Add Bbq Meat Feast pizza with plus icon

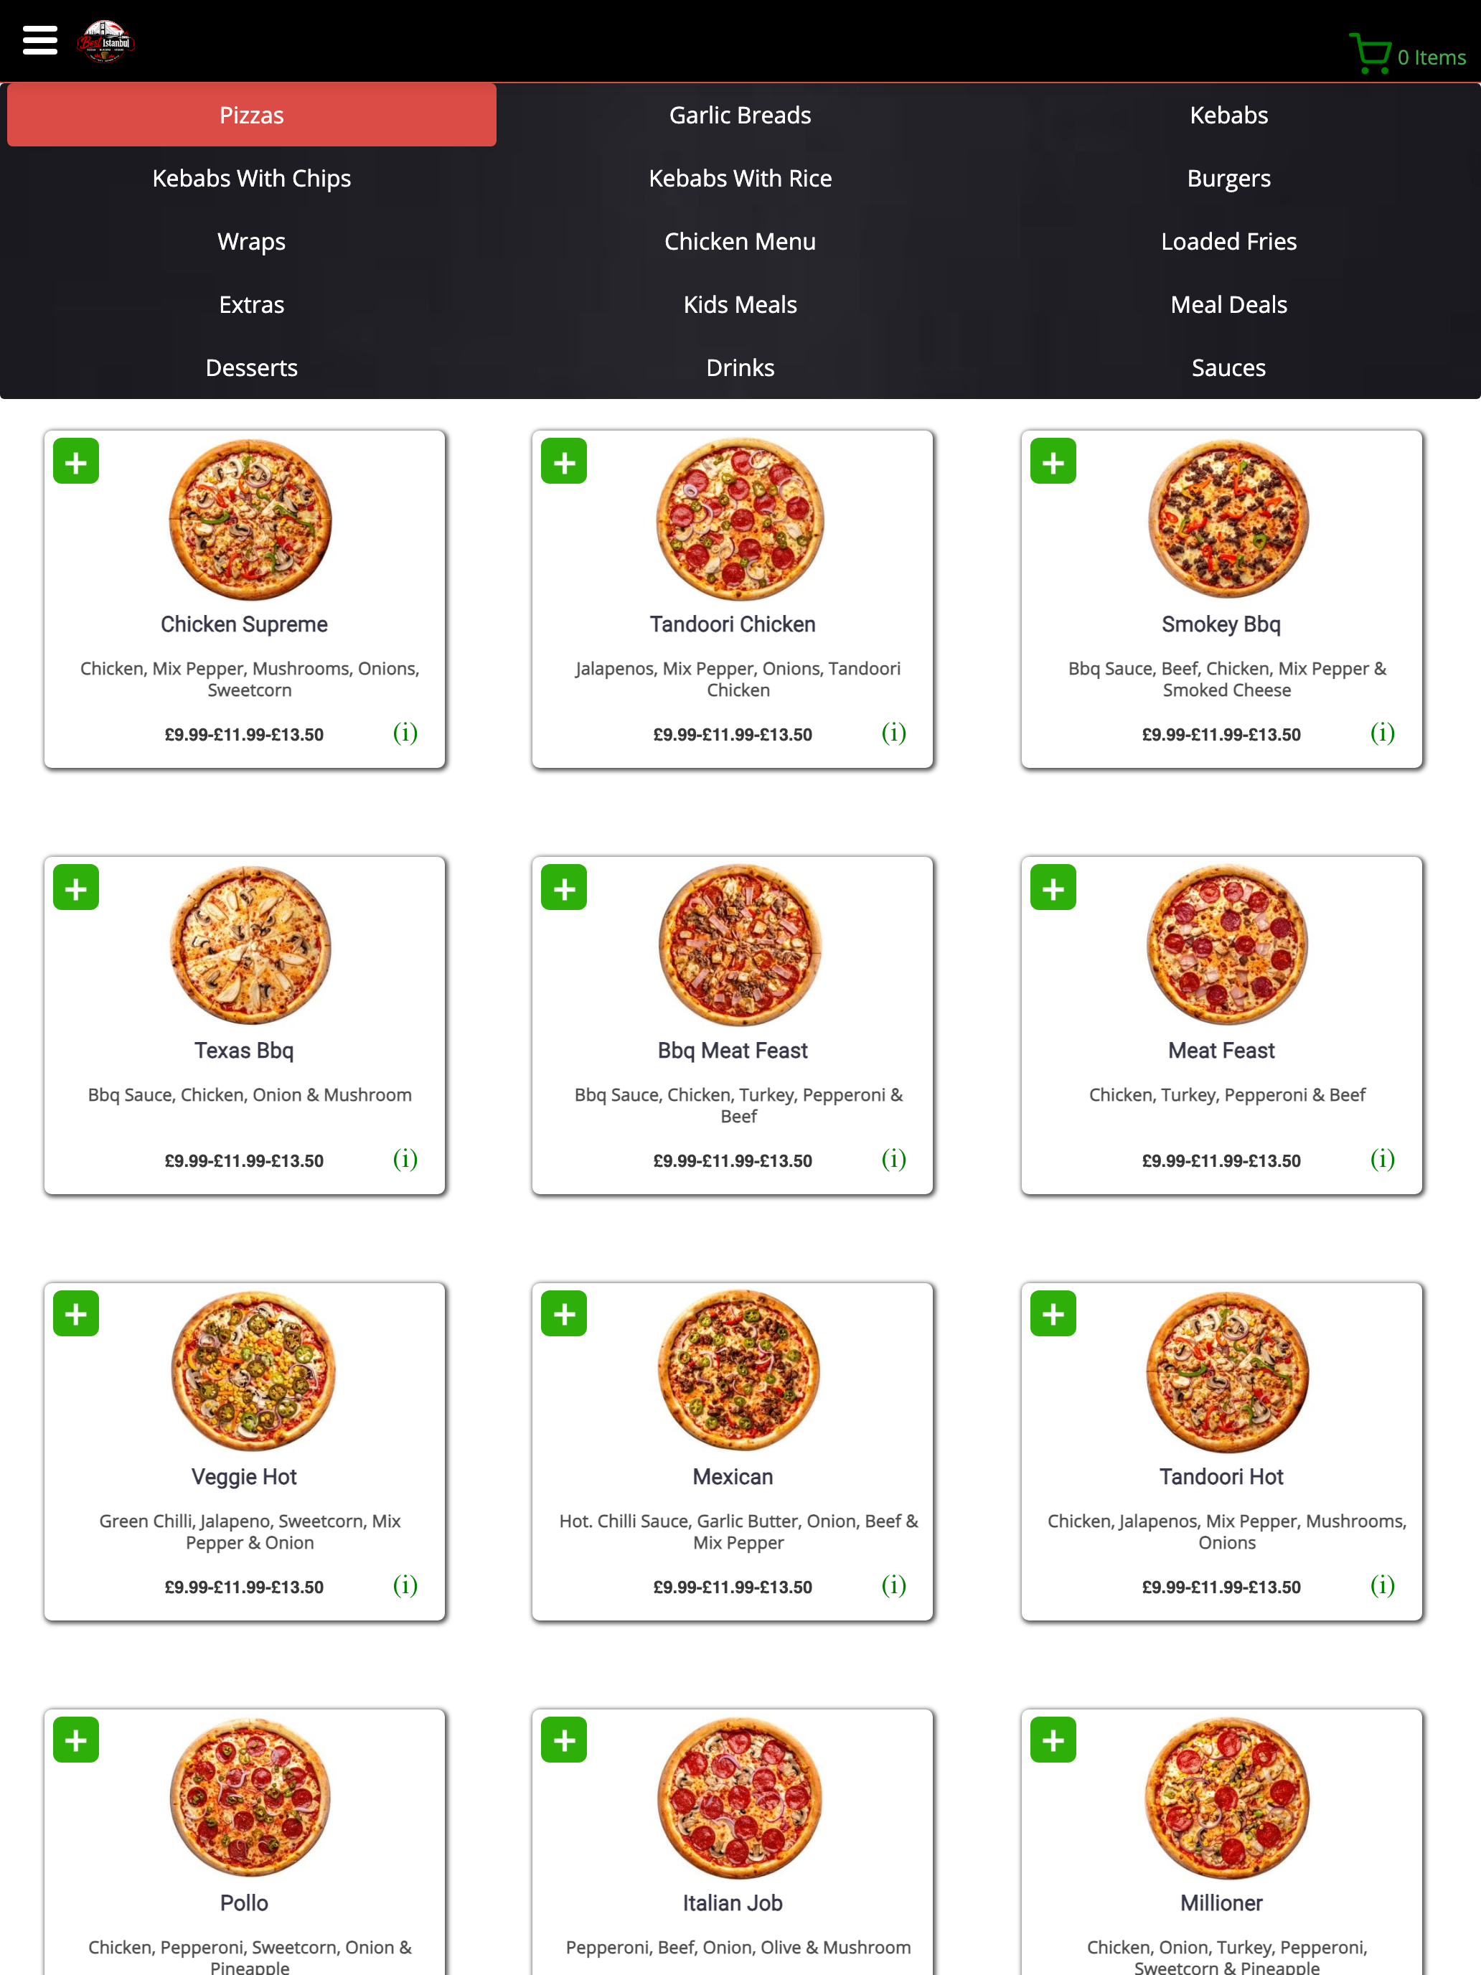(564, 888)
